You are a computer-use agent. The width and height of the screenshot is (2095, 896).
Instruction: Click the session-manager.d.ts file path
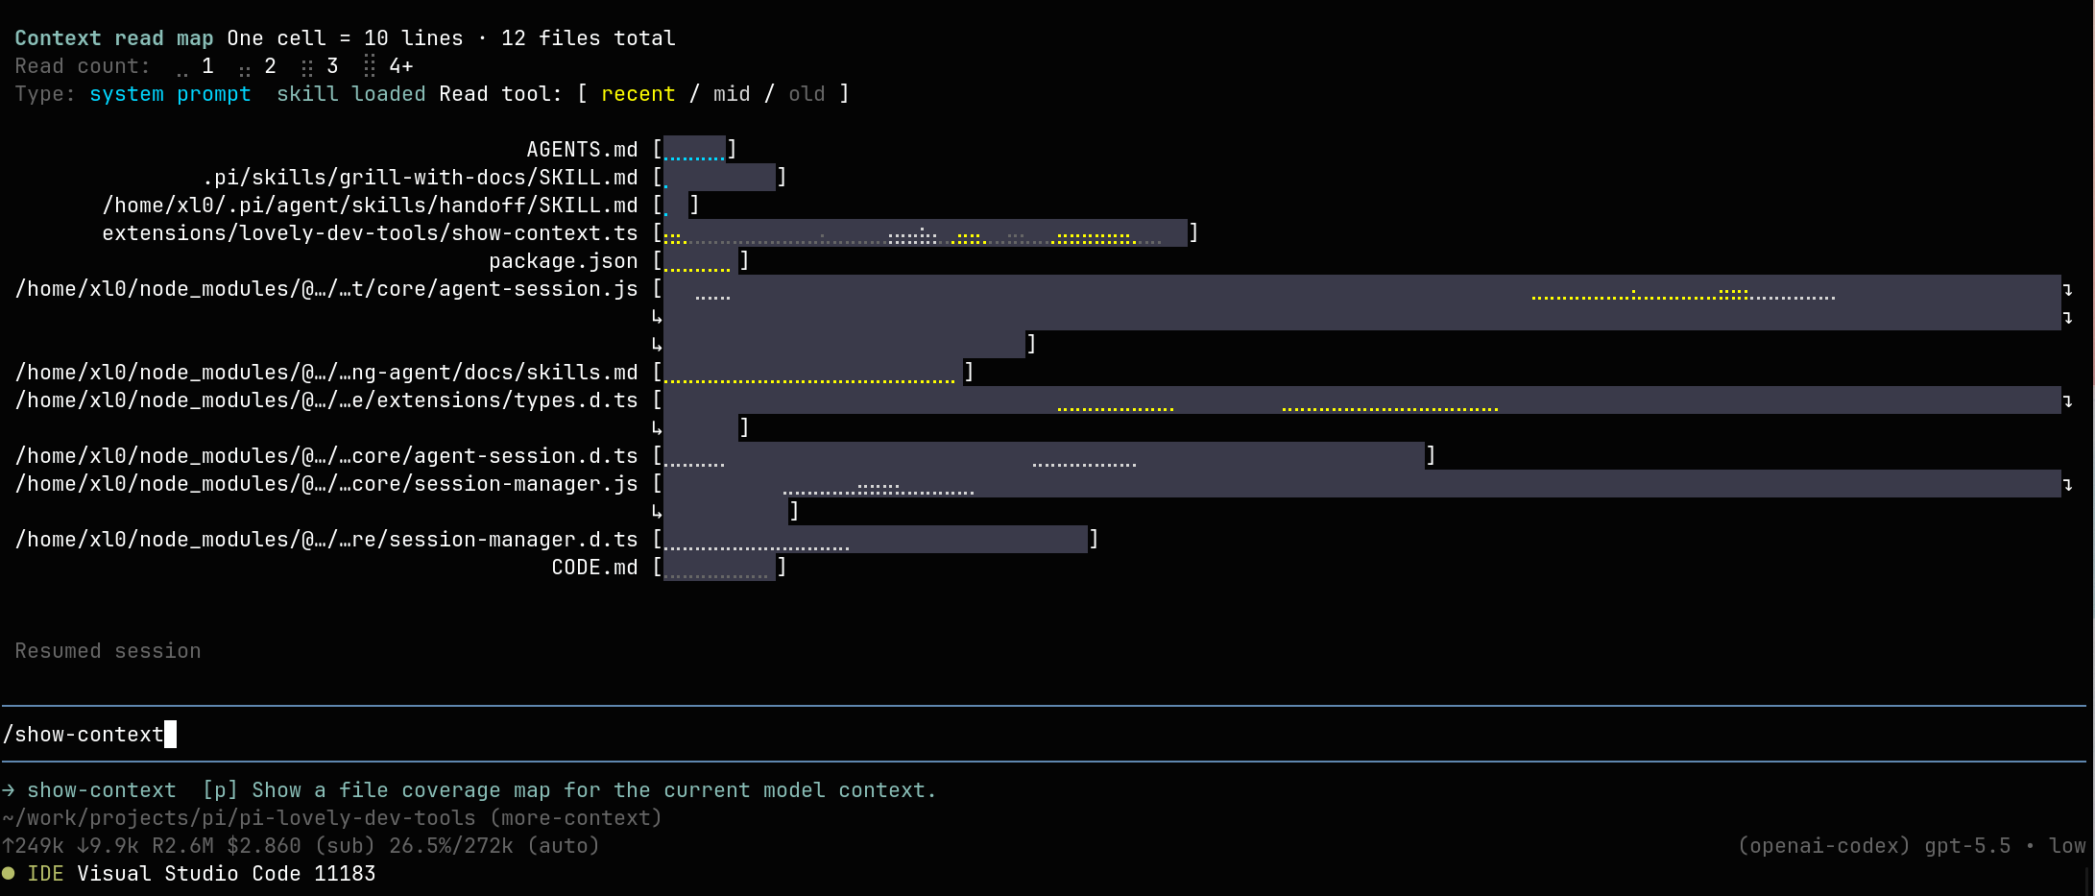coord(326,540)
